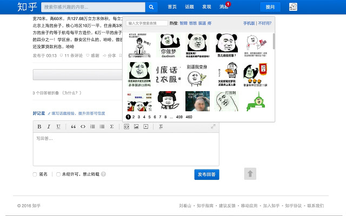Click the 分享 share action under the answer
The height and width of the screenshot is (216, 346).
click(109, 56)
